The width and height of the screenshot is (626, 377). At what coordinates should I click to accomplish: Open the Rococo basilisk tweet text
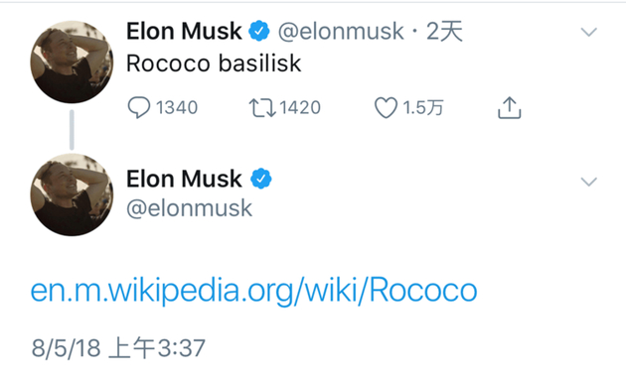pyautogui.click(x=214, y=63)
